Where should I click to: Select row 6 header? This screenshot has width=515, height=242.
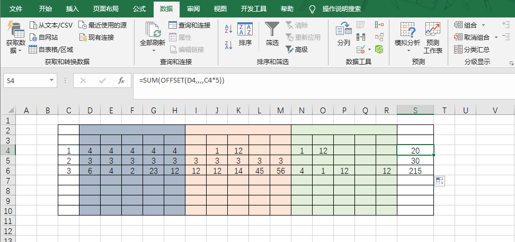8,171
